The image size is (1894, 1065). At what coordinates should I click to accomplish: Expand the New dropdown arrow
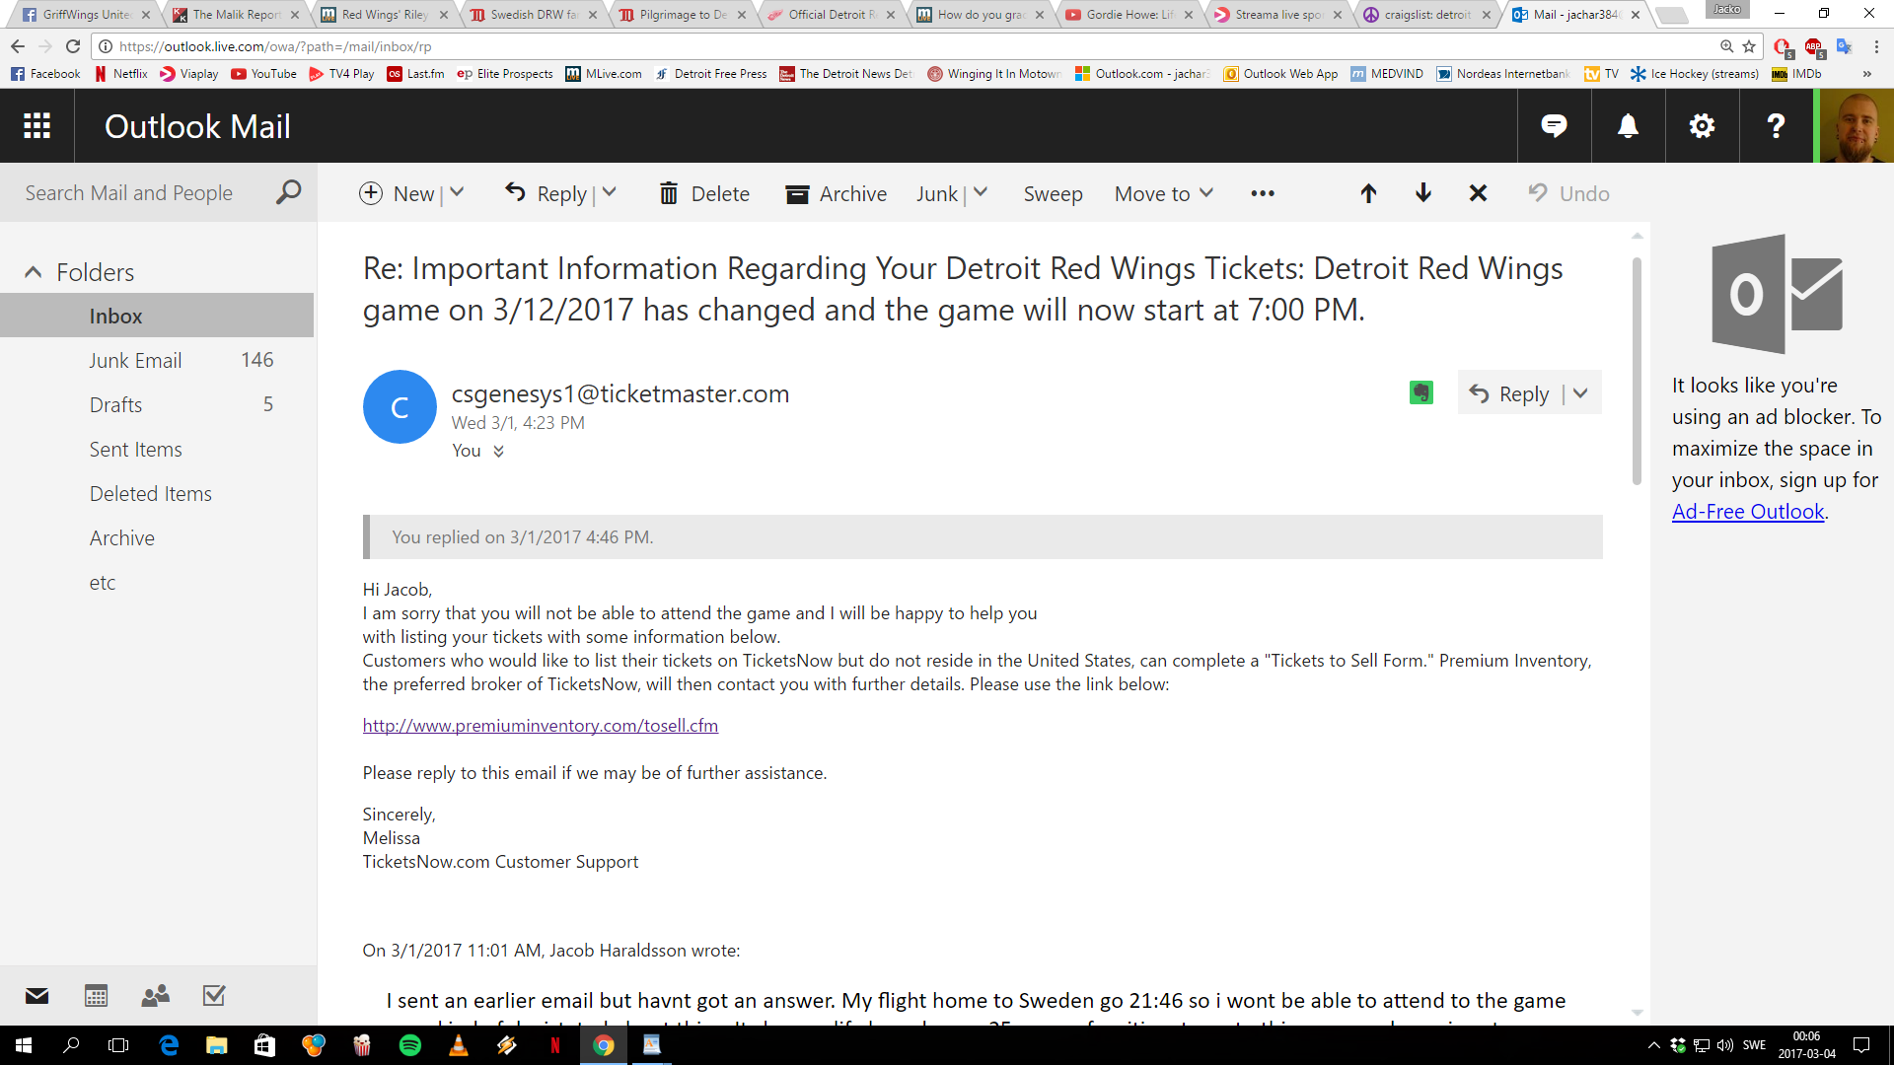[457, 193]
